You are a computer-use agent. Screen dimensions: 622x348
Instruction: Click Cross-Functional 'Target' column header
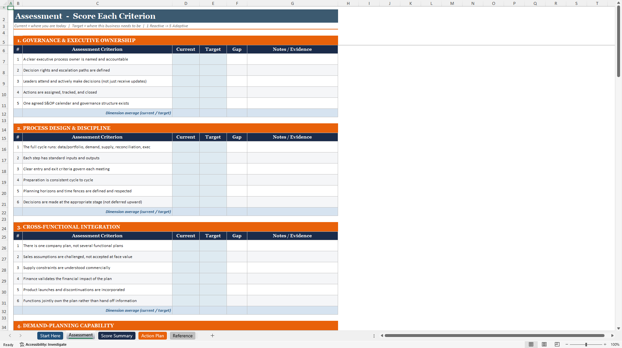pyautogui.click(x=213, y=236)
